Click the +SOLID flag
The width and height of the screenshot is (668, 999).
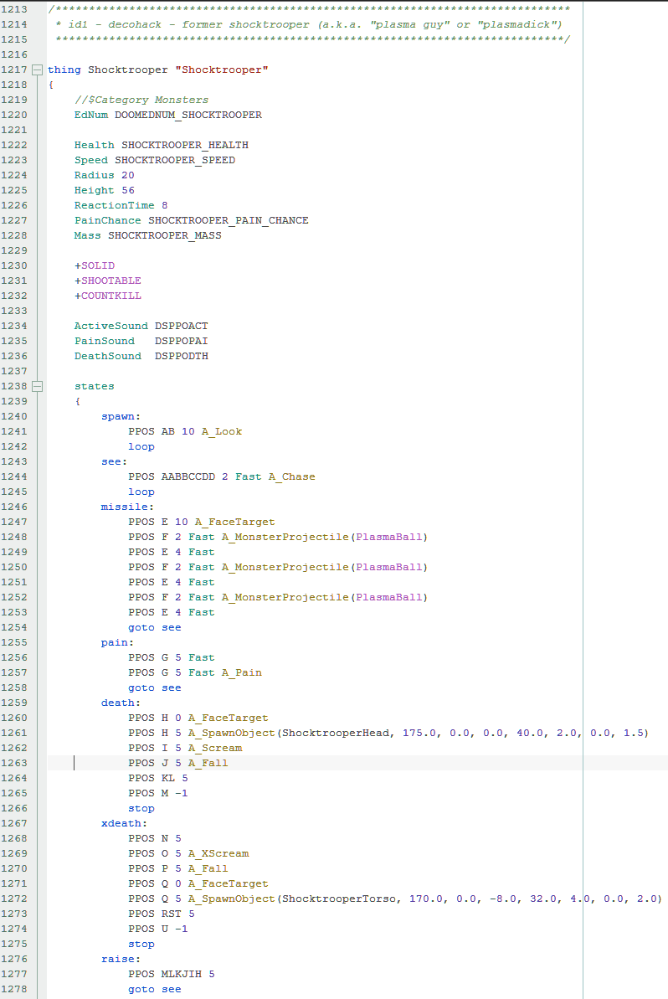(x=95, y=265)
